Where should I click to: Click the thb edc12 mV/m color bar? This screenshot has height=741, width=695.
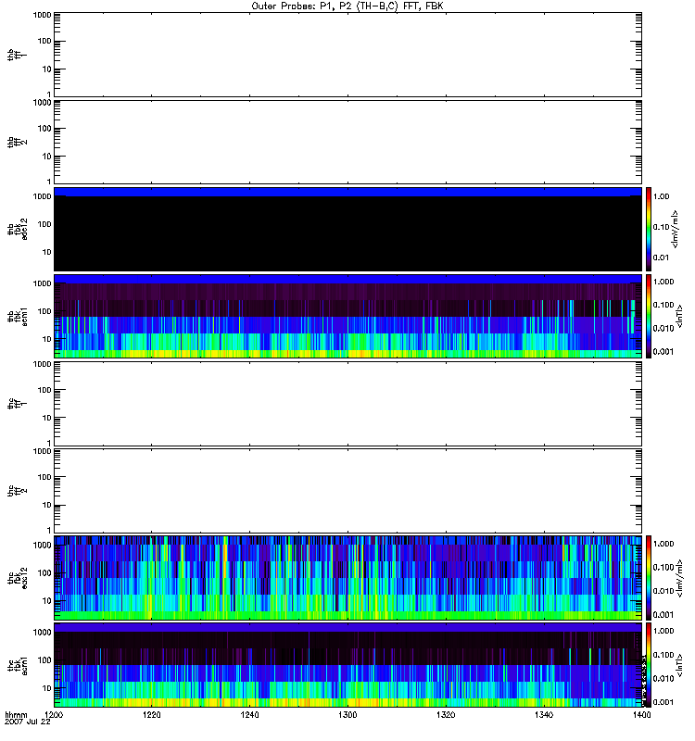651,229
